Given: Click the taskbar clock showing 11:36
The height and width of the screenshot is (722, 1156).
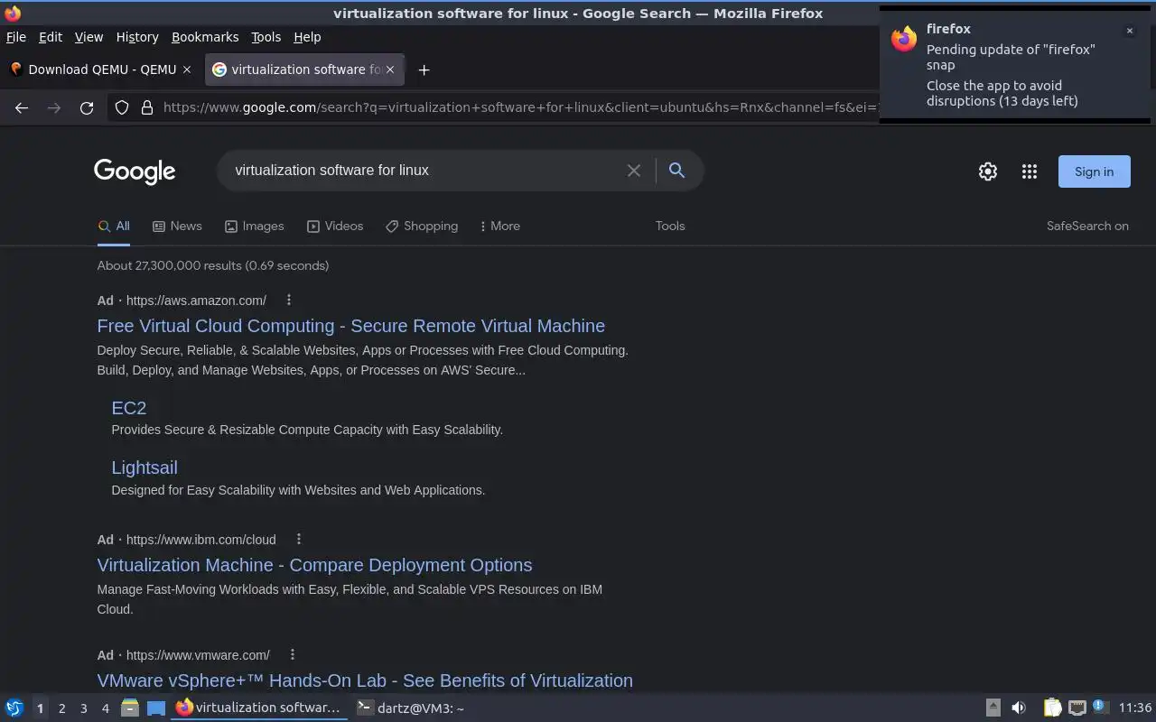Looking at the screenshot, I should point(1135,708).
